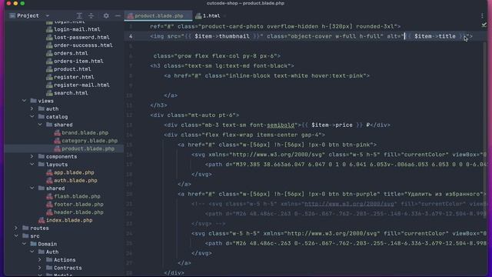
Task: Expand the Actions folder
Action: click(x=40, y=260)
